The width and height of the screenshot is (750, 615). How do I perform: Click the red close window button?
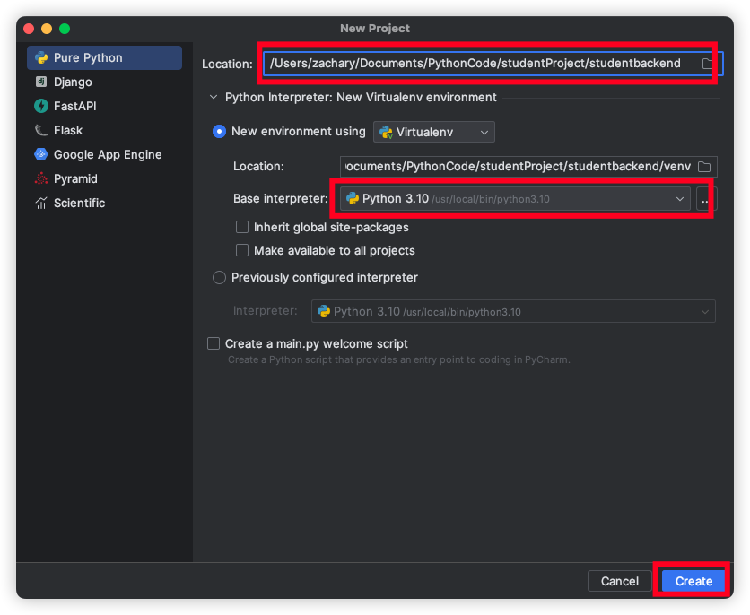[x=29, y=29]
